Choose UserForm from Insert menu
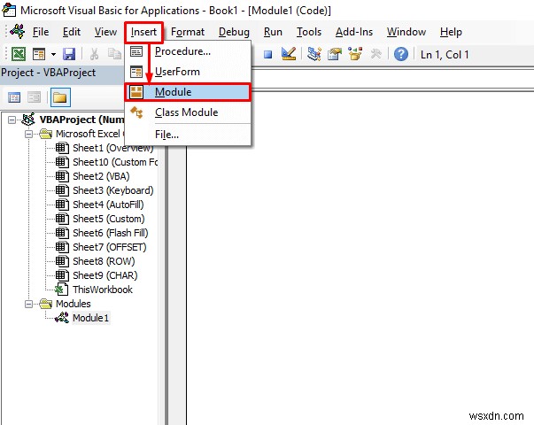 pyautogui.click(x=188, y=72)
